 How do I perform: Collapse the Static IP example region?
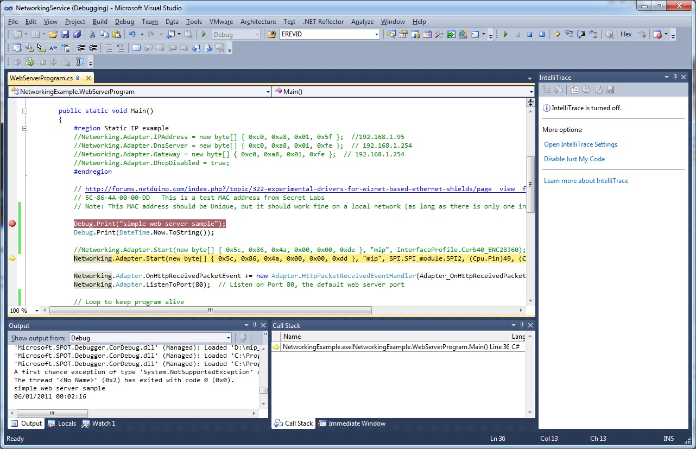24,128
